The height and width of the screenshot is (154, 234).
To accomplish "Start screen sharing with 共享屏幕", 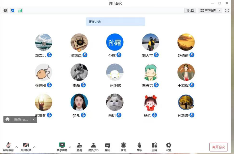I will tap(62, 147).
